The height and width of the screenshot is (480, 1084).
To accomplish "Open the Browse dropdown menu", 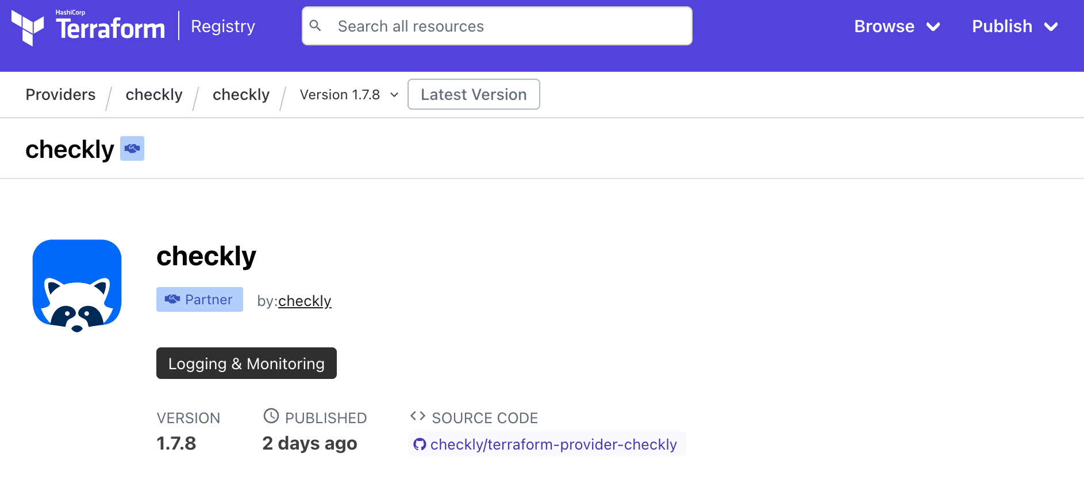I will click(x=897, y=26).
